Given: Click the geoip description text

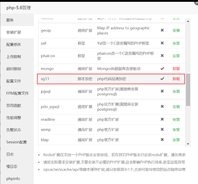Looking at the screenshot, I should pos(123,31).
